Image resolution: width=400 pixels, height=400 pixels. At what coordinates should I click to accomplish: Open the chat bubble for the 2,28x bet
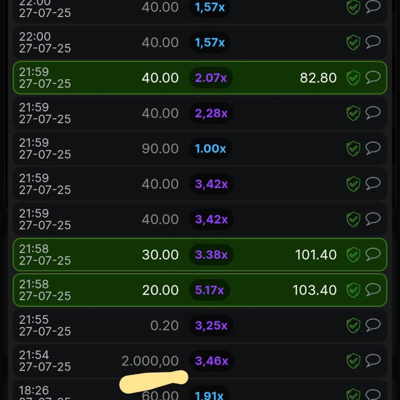click(373, 113)
